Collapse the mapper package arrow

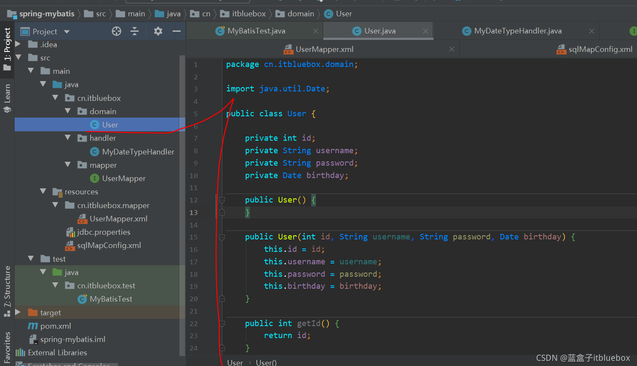coord(68,165)
